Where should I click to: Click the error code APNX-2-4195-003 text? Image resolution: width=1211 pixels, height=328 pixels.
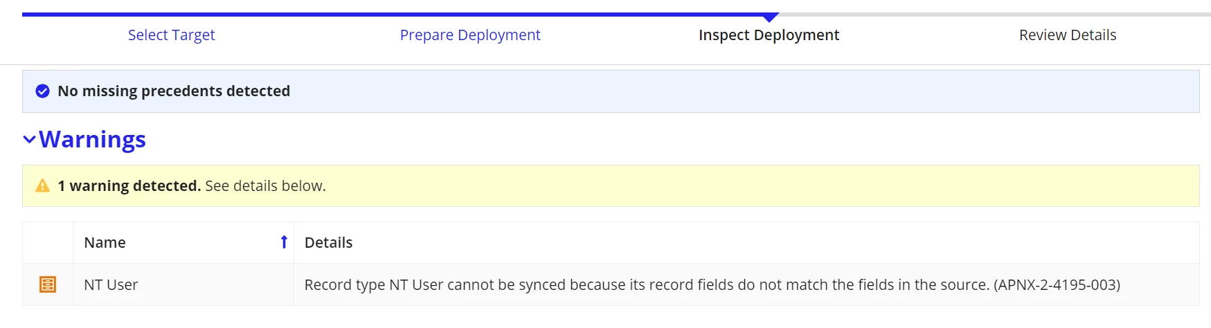click(x=1057, y=284)
